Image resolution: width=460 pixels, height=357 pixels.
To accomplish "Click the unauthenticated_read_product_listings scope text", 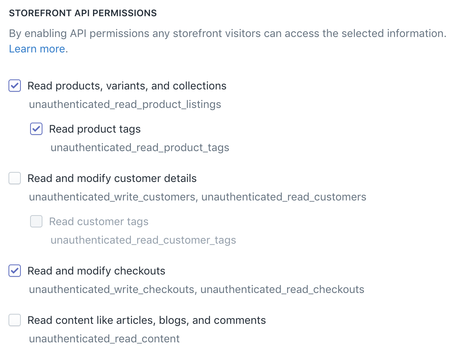I will pos(125,104).
